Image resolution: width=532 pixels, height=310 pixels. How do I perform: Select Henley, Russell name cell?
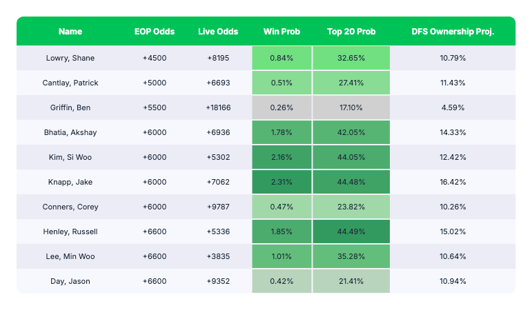pos(70,231)
